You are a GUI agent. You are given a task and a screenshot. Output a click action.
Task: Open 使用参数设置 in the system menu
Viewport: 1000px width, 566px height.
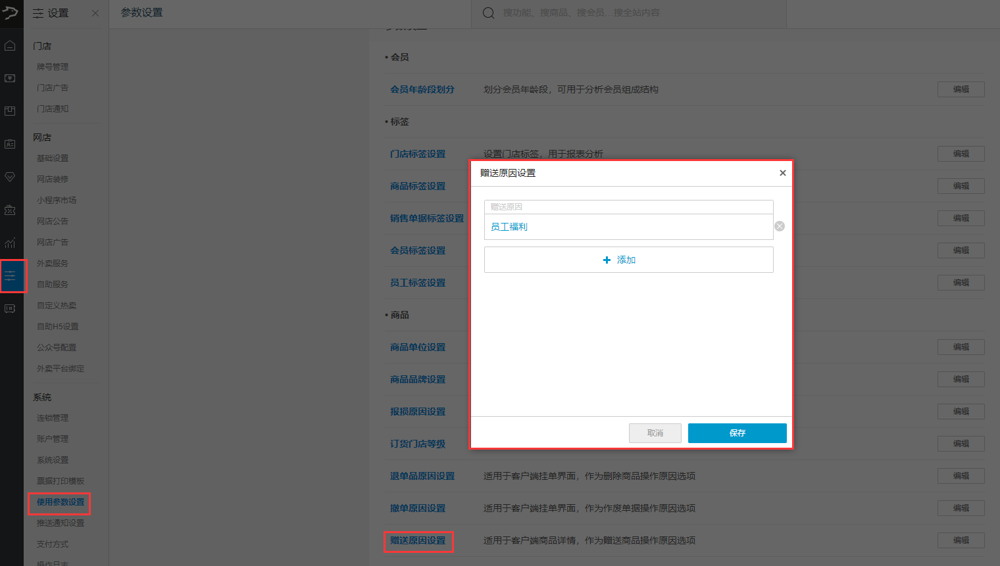coord(61,502)
